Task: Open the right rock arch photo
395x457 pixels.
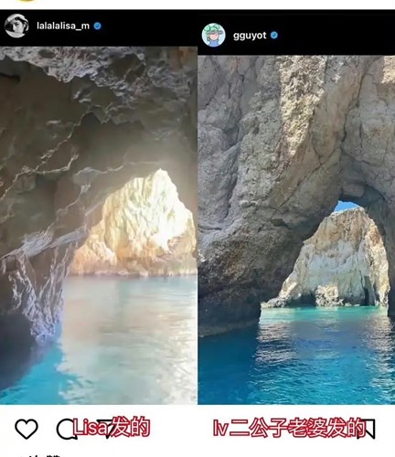Action: click(296, 230)
